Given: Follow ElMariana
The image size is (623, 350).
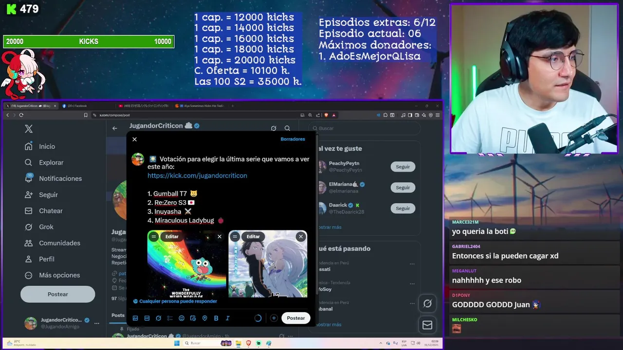Looking at the screenshot, I should click(403, 188).
